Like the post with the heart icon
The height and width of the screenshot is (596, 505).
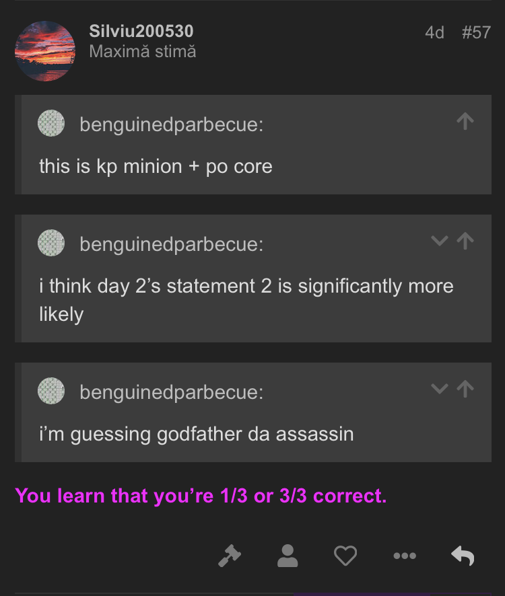point(345,556)
